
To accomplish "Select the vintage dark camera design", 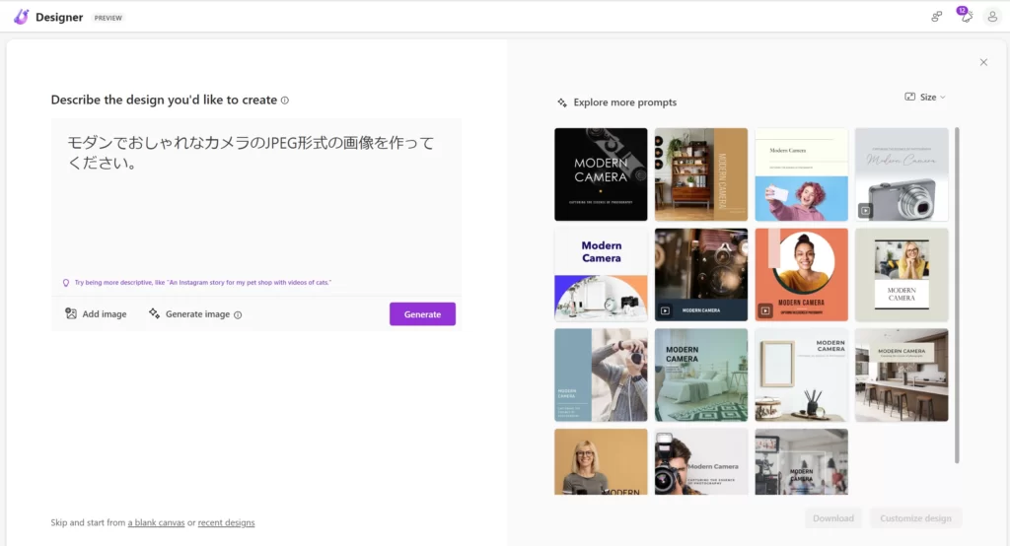I will (701, 275).
